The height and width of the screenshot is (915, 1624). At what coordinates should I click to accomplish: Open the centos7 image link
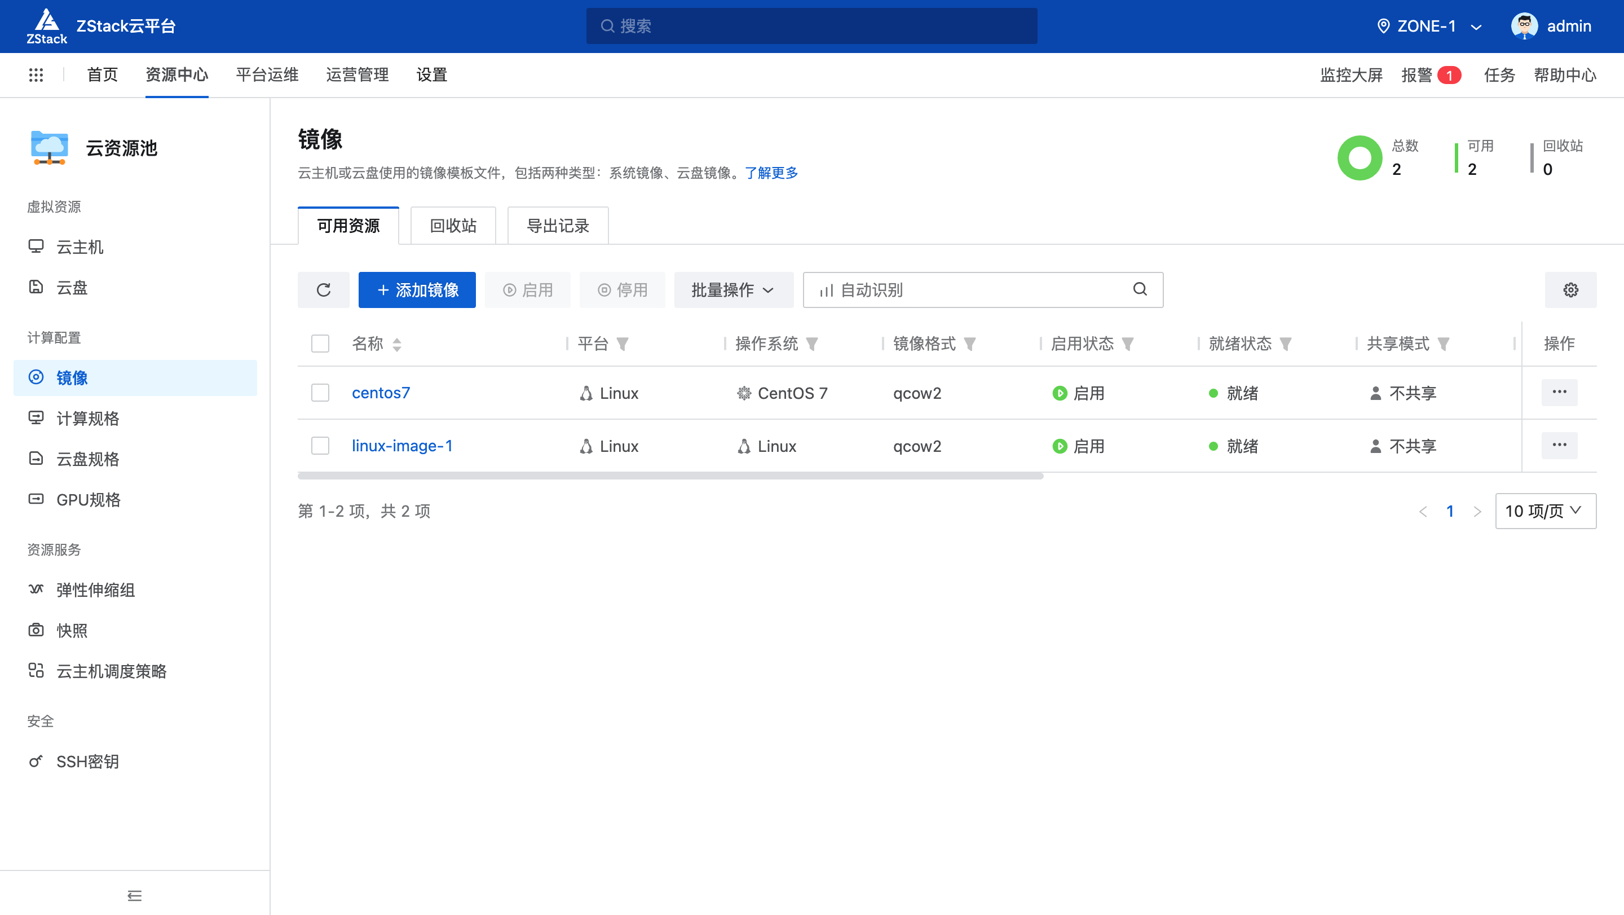tap(381, 393)
